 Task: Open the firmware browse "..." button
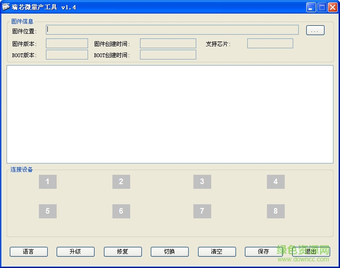pos(315,30)
